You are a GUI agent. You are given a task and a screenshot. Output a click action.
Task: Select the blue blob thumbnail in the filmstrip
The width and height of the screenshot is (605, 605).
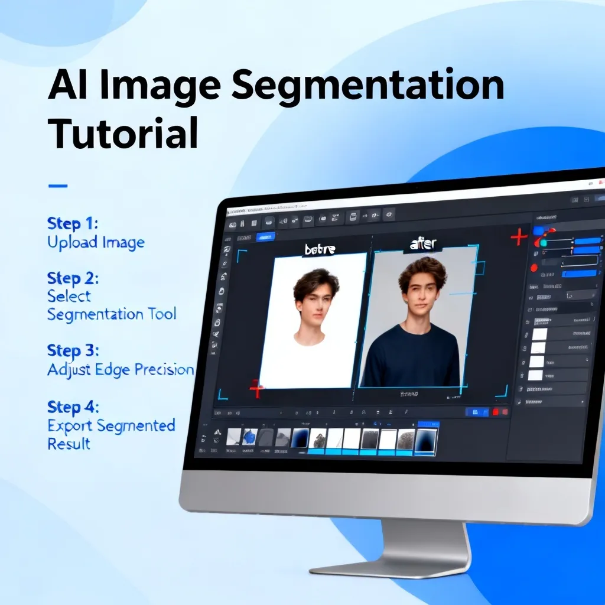tap(249, 437)
